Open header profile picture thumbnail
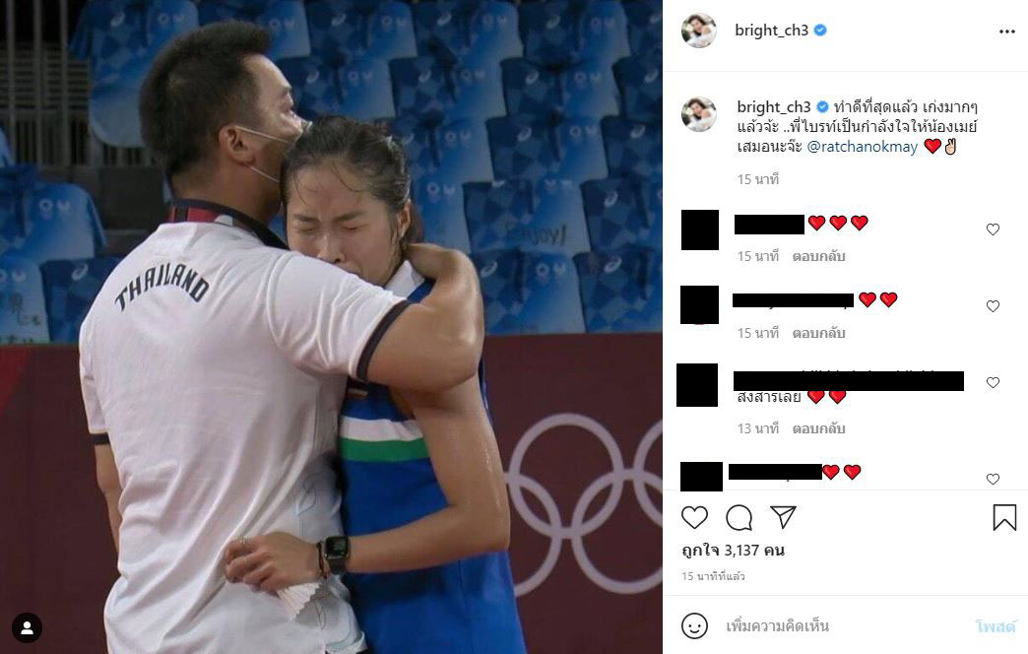This screenshot has height=654, width=1028. [699, 31]
